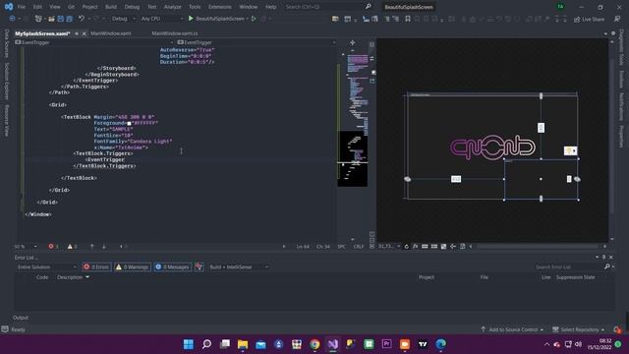Toggle the 0 Errors filter
This screenshot has width=629, height=354.
pyautogui.click(x=96, y=266)
